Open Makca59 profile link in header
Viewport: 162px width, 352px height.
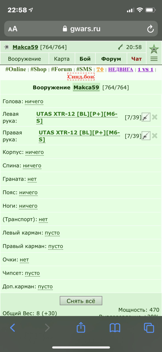pos(25,47)
